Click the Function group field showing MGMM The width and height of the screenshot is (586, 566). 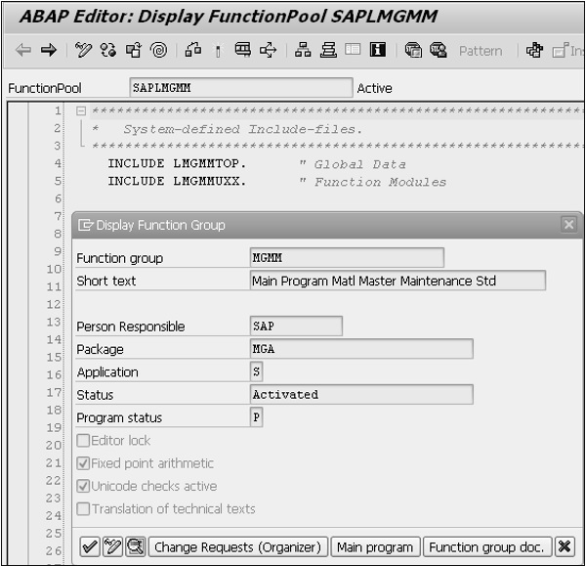pyautogui.click(x=347, y=258)
